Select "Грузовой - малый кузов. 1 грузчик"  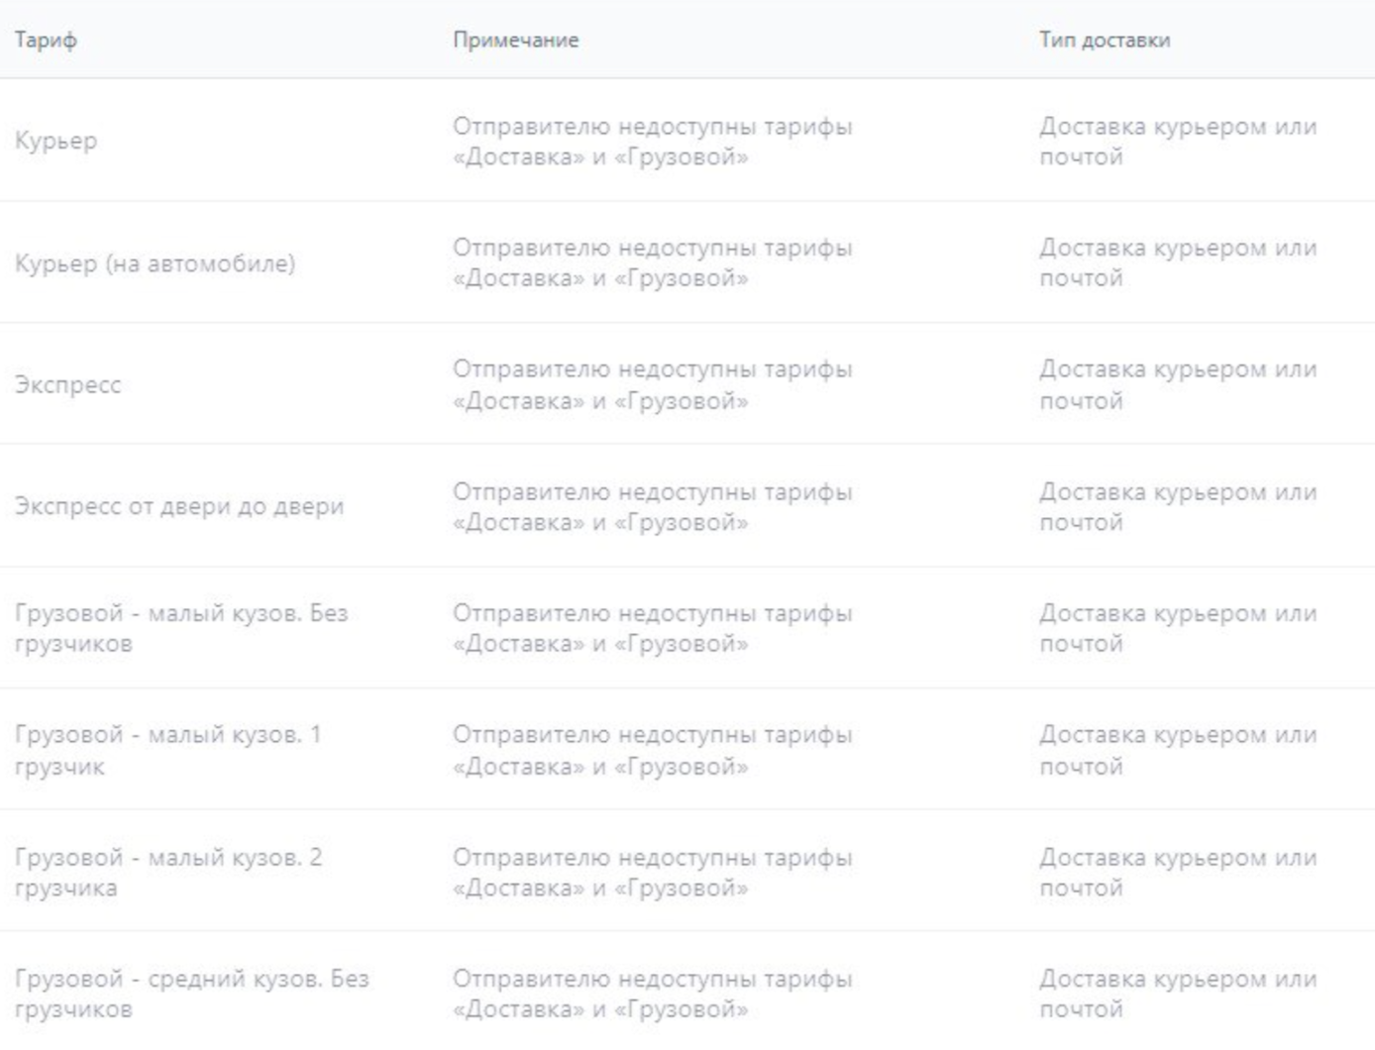coord(167,750)
